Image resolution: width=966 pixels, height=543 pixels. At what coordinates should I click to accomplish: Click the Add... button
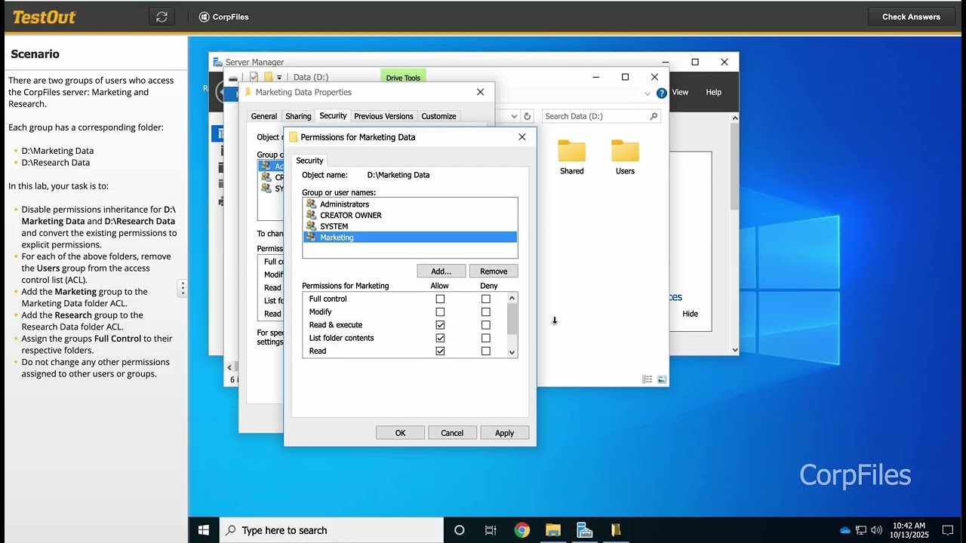point(441,271)
